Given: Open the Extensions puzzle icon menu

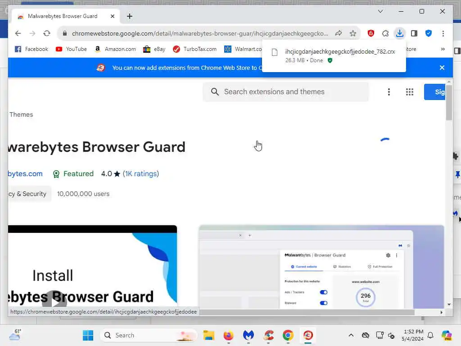Looking at the screenshot, I should click(385, 33).
